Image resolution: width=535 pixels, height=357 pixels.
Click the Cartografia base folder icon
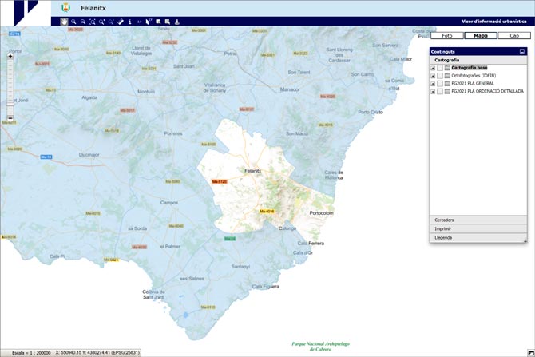tap(447, 68)
